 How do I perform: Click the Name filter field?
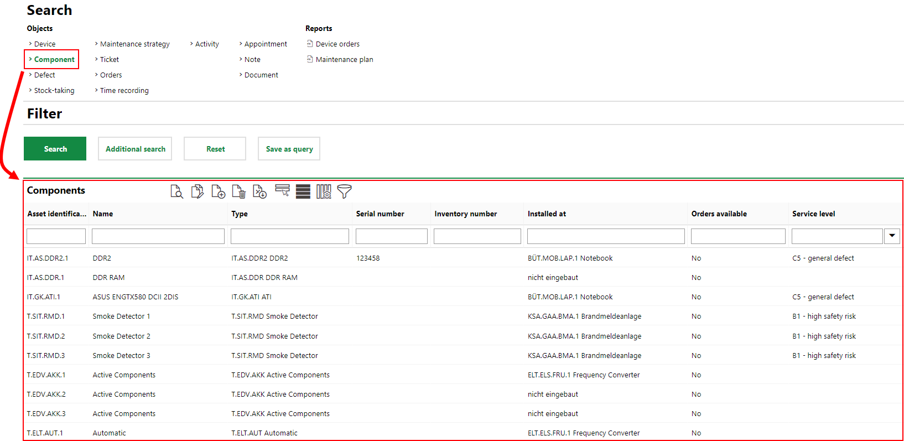(158, 236)
